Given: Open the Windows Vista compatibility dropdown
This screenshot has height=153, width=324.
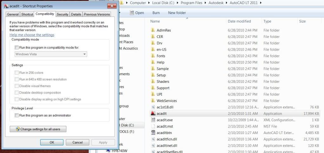Looking at the screenshot, I should click(x=51, y=54).
